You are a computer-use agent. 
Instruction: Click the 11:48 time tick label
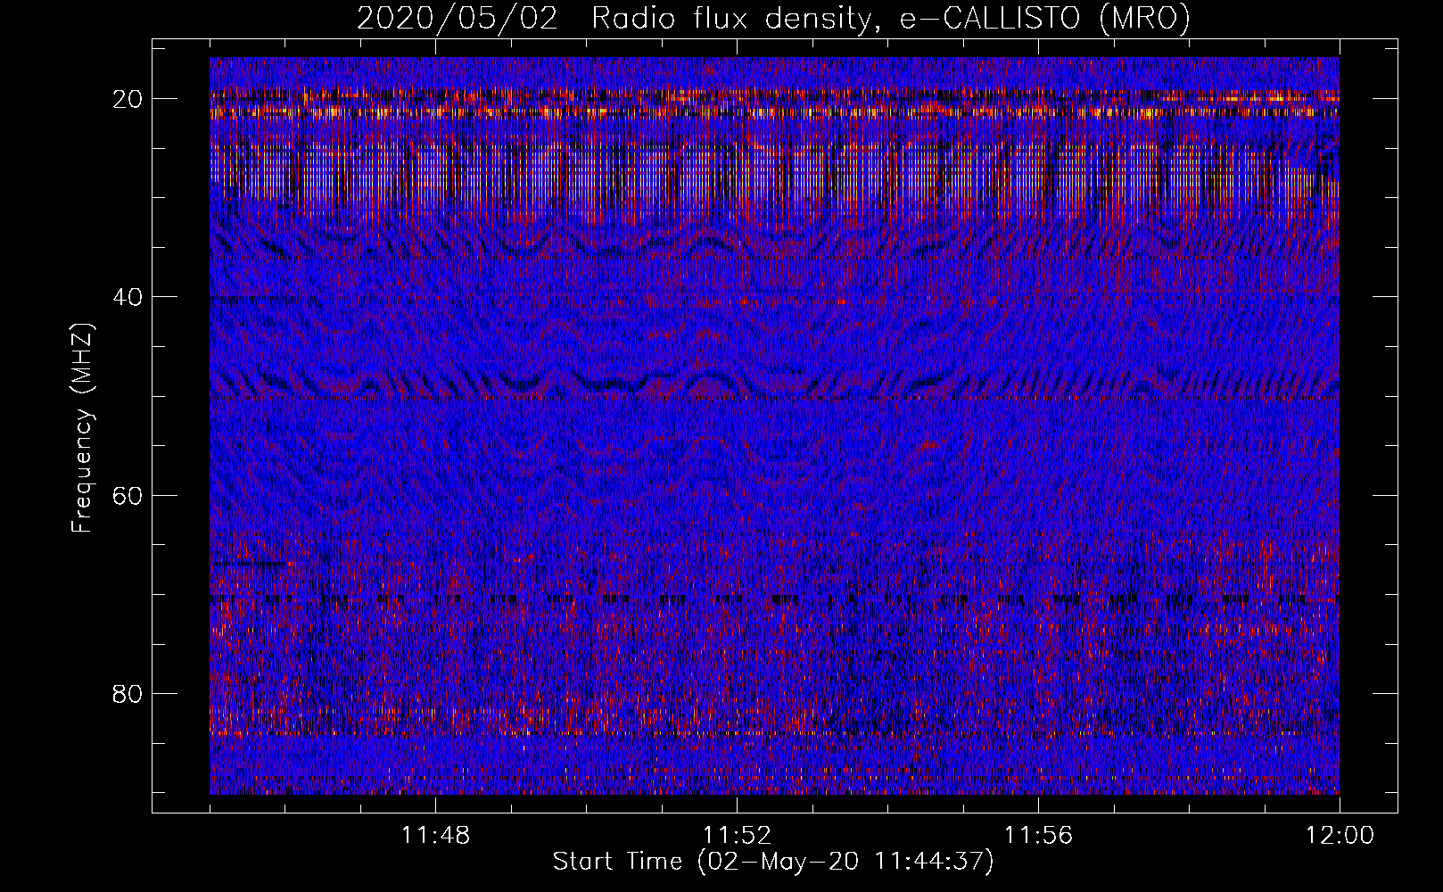(x=435, y=836)
